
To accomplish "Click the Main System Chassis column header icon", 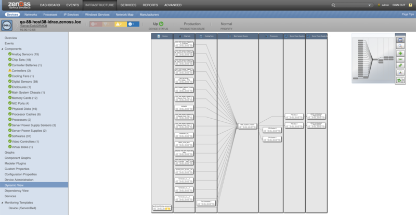I will [x=230, y=36].
